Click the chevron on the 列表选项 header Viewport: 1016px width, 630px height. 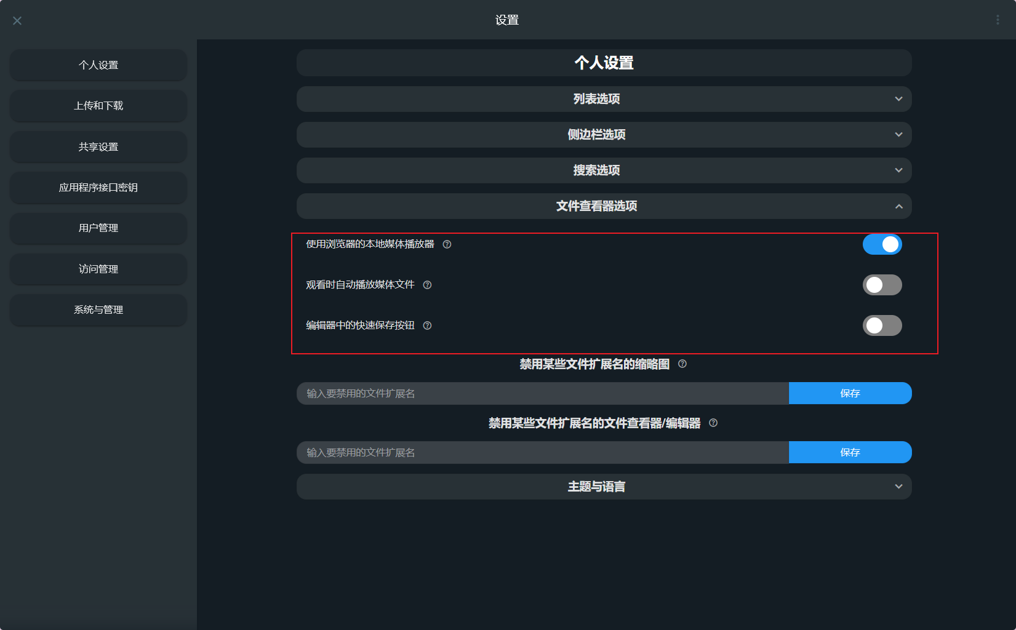click(898, 99)
